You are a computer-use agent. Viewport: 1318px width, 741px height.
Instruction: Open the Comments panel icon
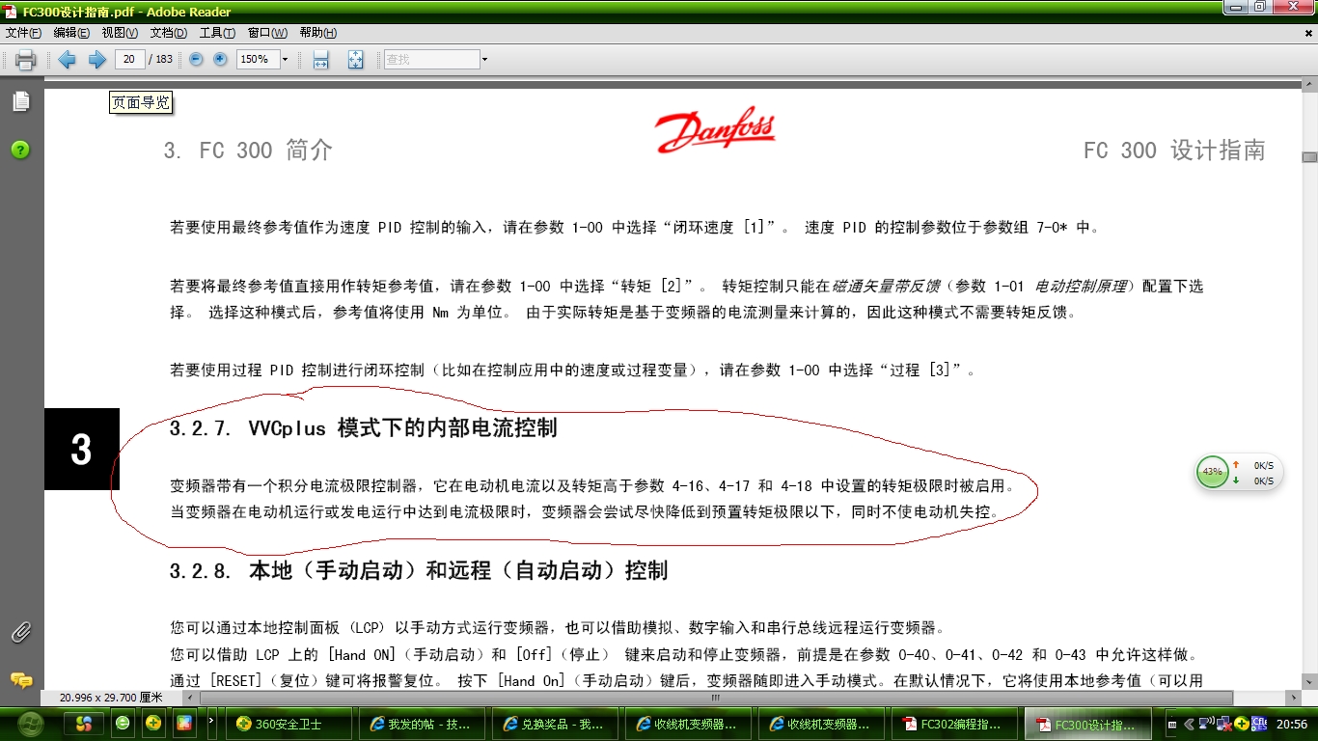[x=20, y=680]
